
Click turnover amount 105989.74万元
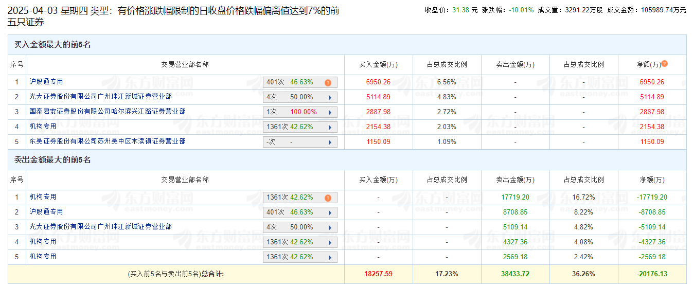[663, 10]
